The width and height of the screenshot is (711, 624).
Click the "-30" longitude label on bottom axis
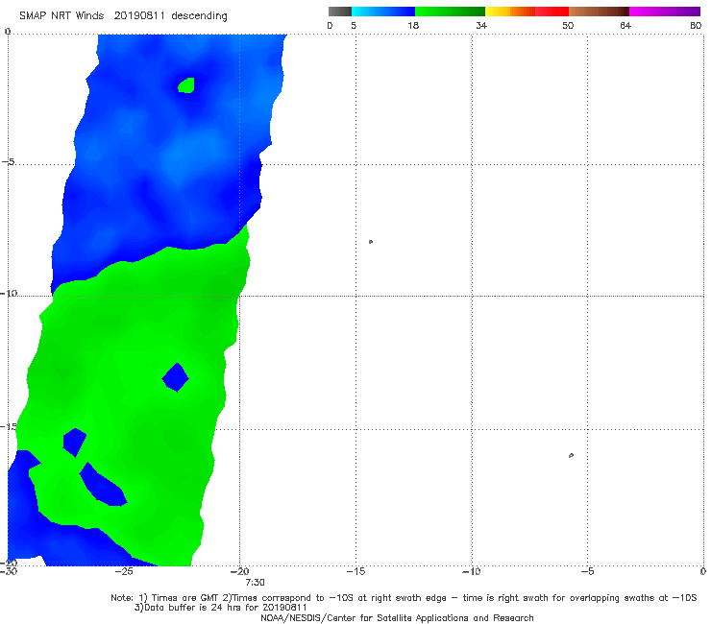tap(9, 572)
